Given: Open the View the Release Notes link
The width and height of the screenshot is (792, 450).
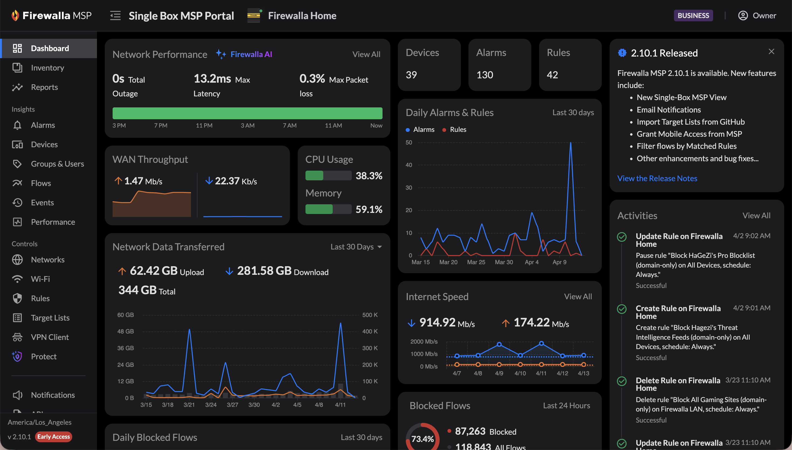Looking at the screenshot, I should coord(657,178).
